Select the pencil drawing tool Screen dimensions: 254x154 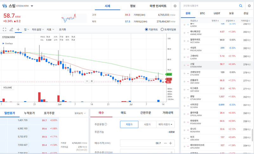11,29
